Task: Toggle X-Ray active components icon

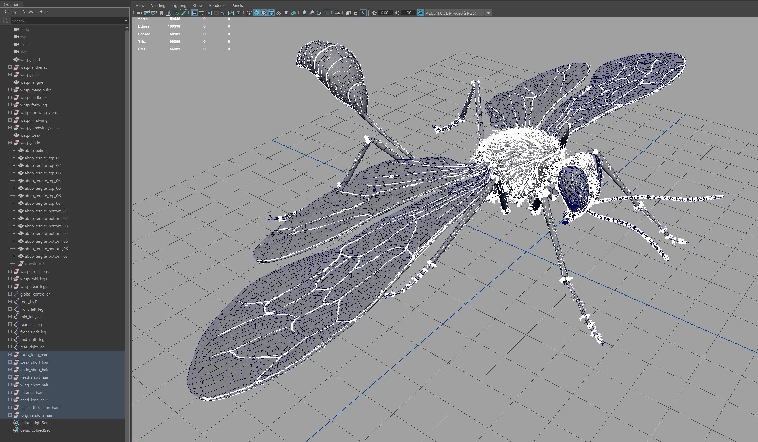Action: (x=356, y=13)
